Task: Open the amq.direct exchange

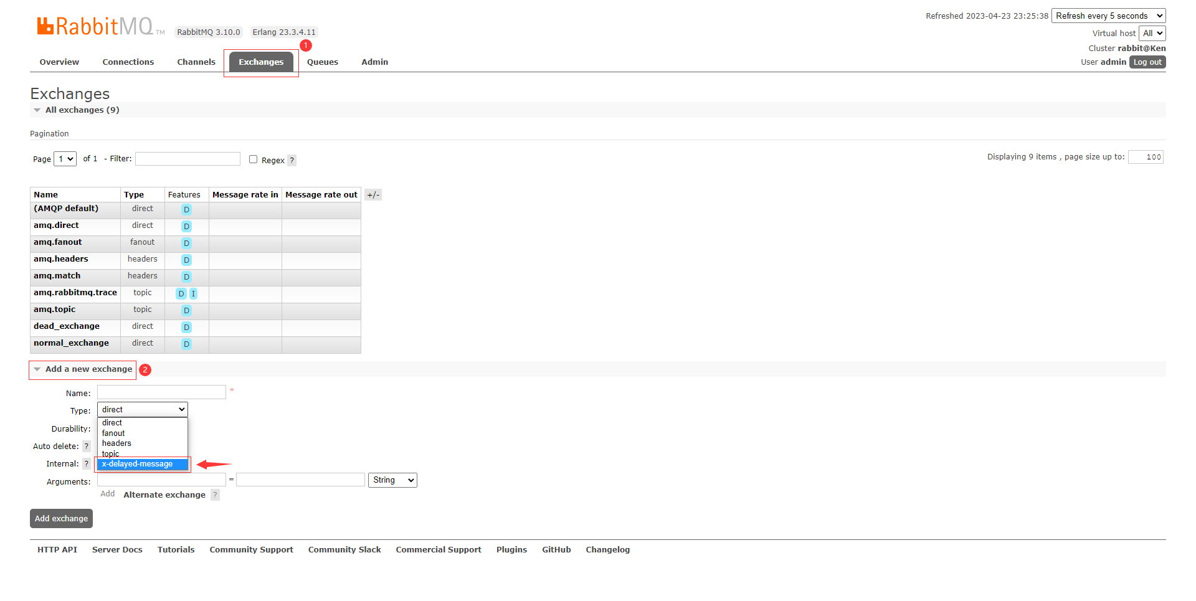Action: click(x=56, y=225)
